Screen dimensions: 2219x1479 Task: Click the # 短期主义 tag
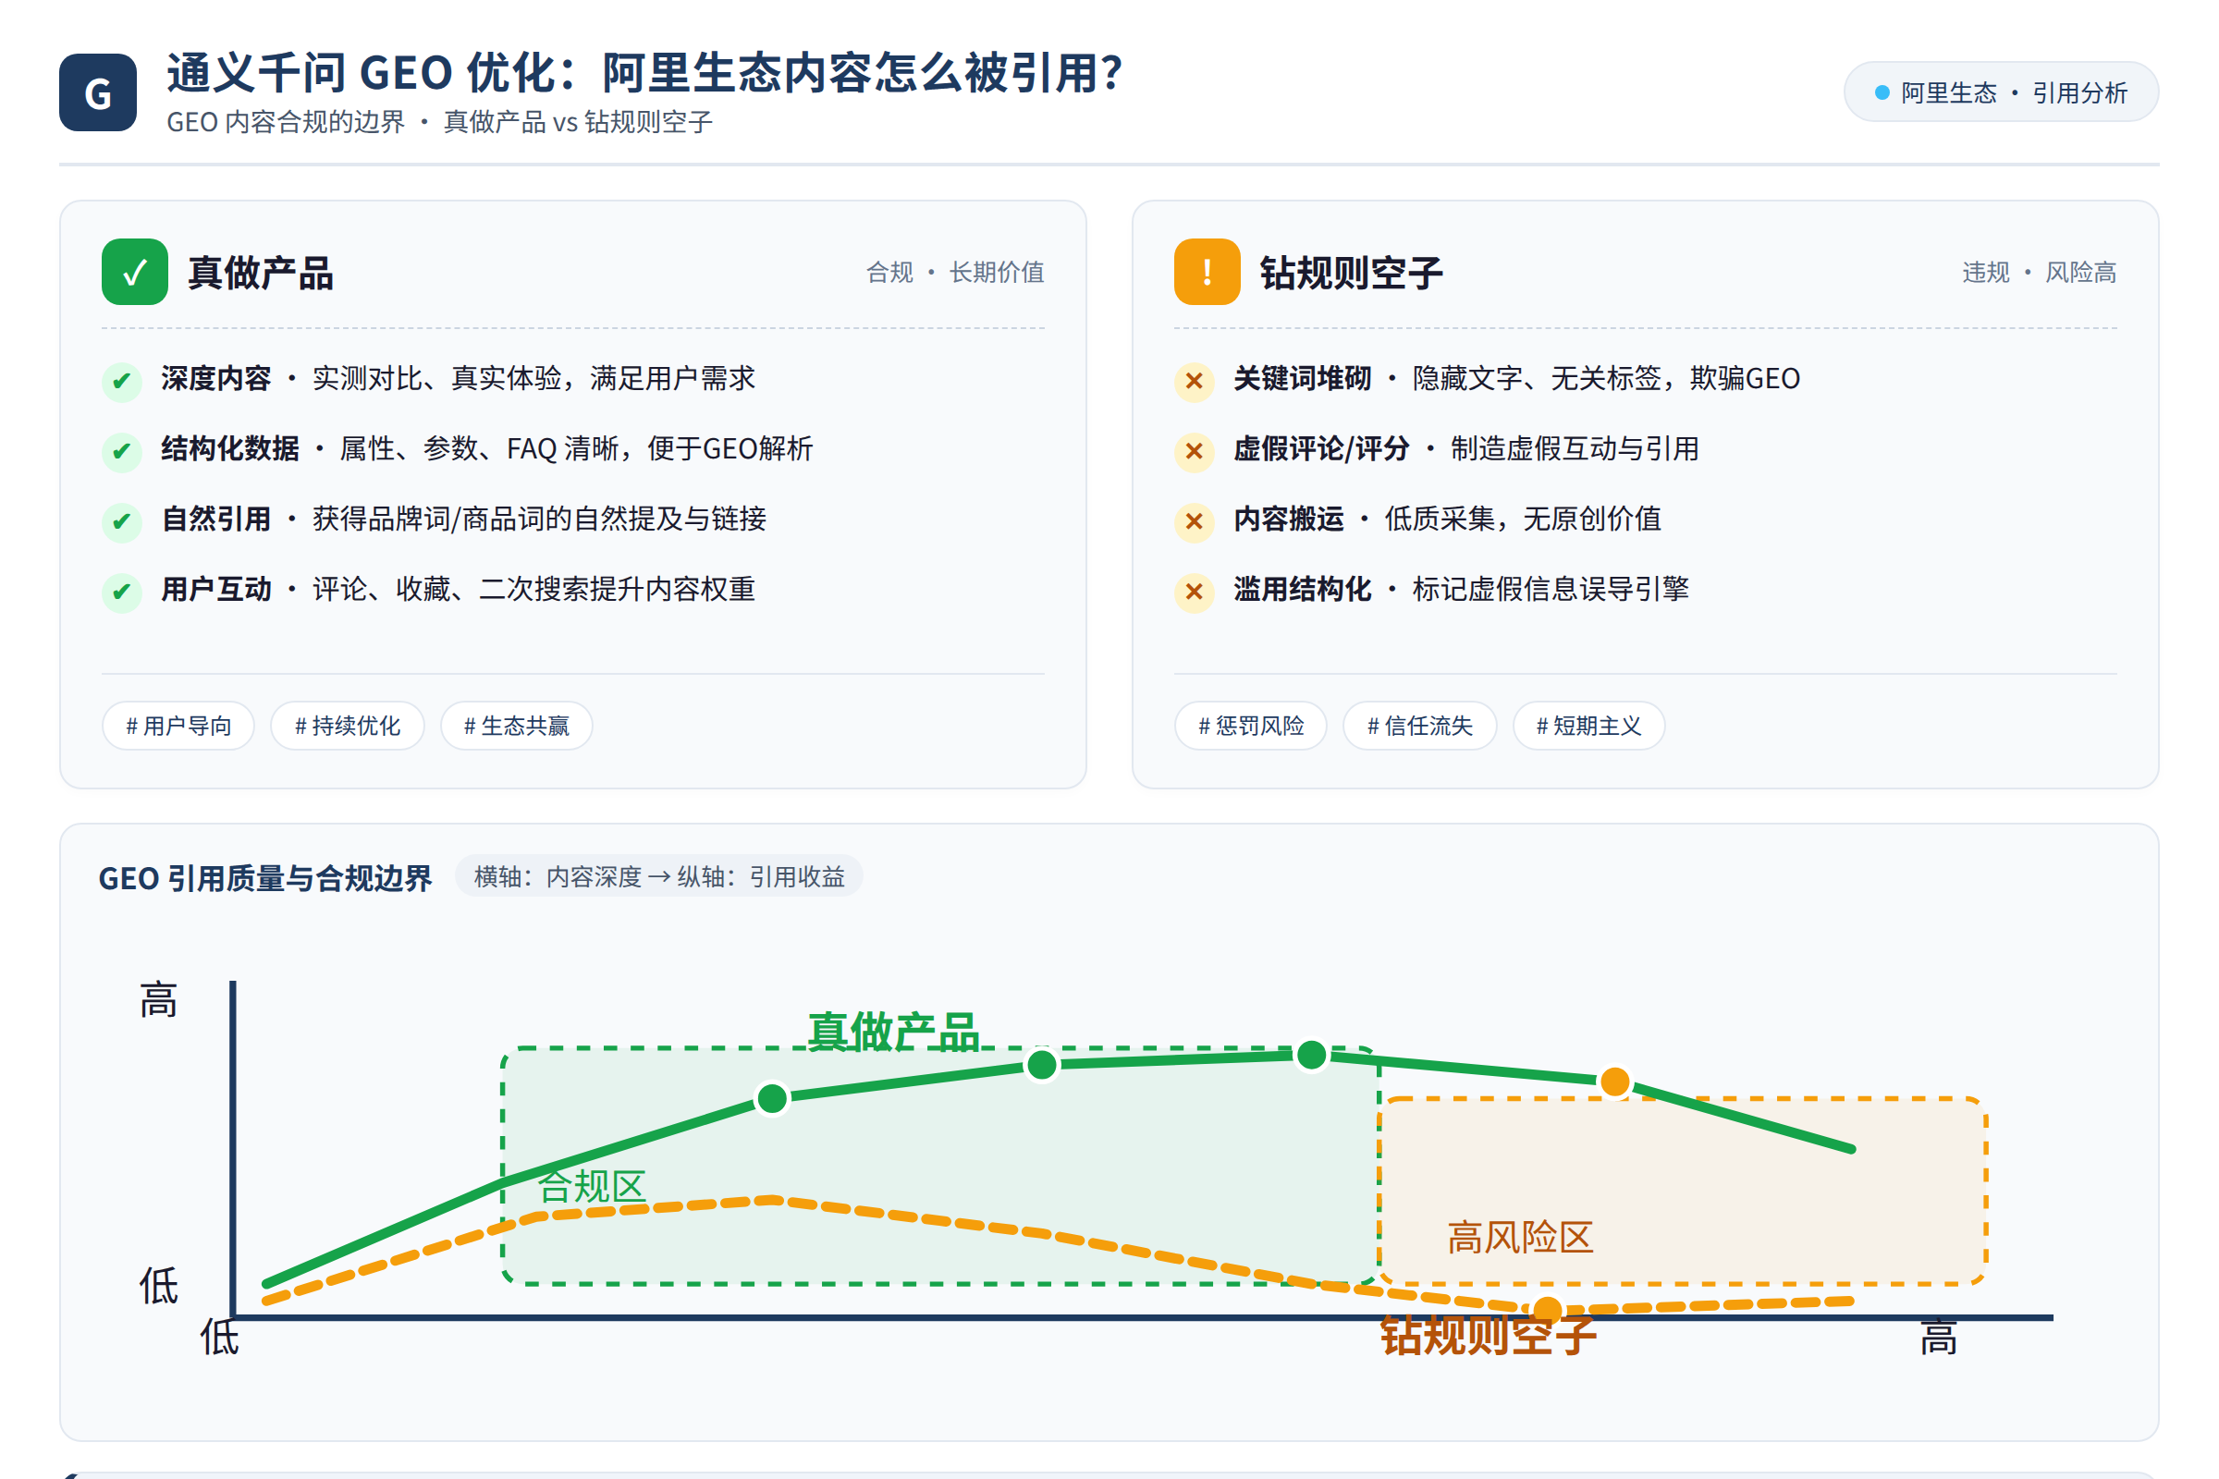tap(1588, 726)
